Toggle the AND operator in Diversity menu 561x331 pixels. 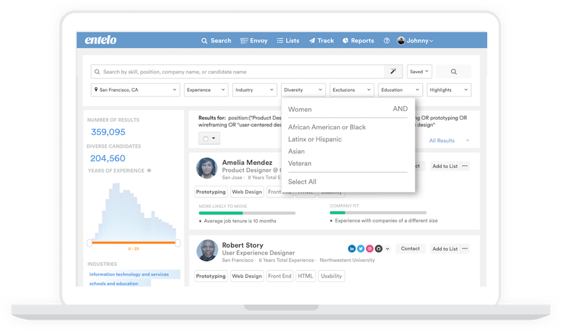[x=400, y=109]
